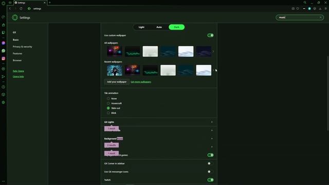Open Privacy & security section
Screen dimensions: 329x185
(23, 47)
